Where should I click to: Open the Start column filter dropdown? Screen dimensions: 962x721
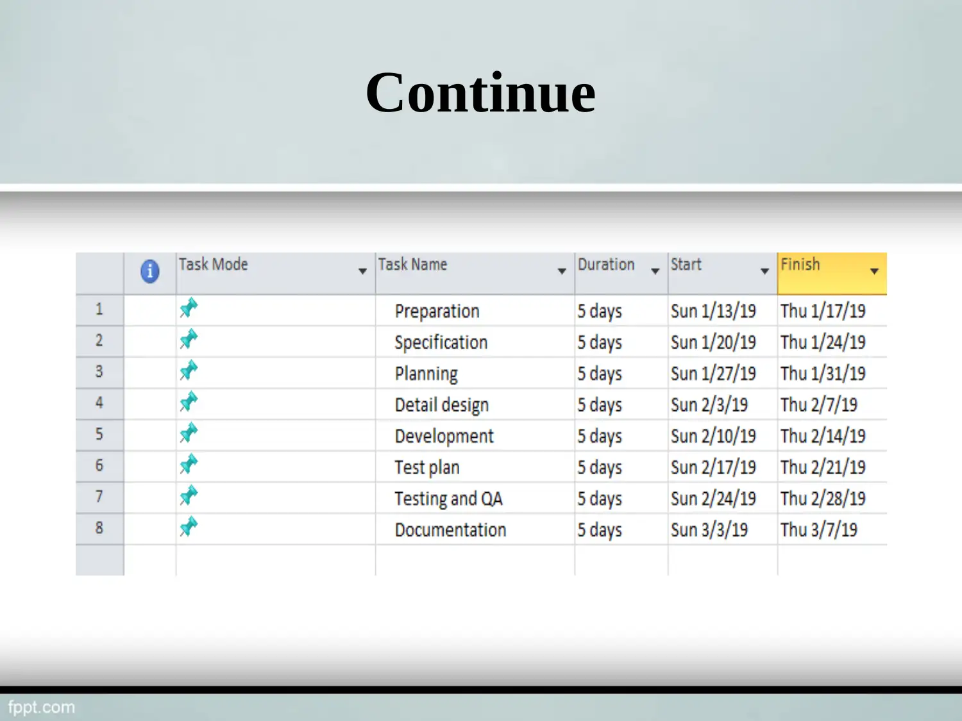764,272
